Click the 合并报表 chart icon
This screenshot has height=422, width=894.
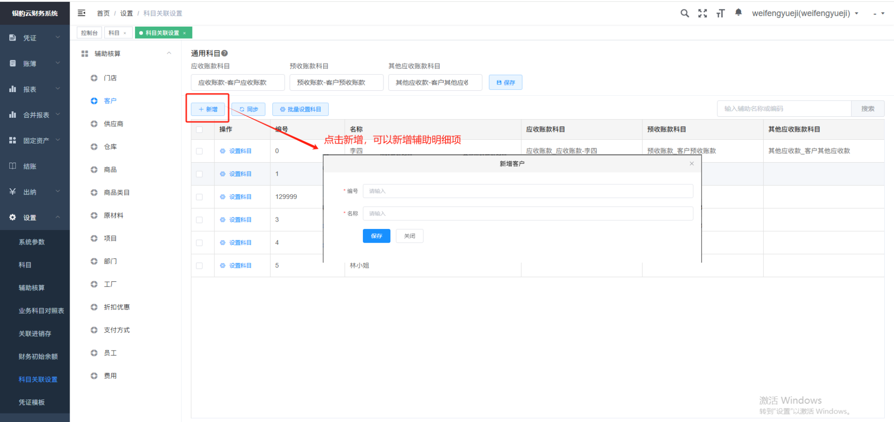pyautogui.click(x=13, y=114)
